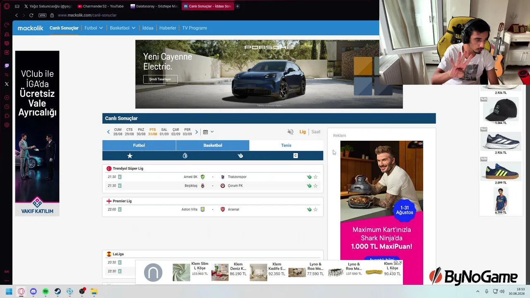530x298 pixels.
Task: Go back using the browser back arrow
Action: [17, 15]
